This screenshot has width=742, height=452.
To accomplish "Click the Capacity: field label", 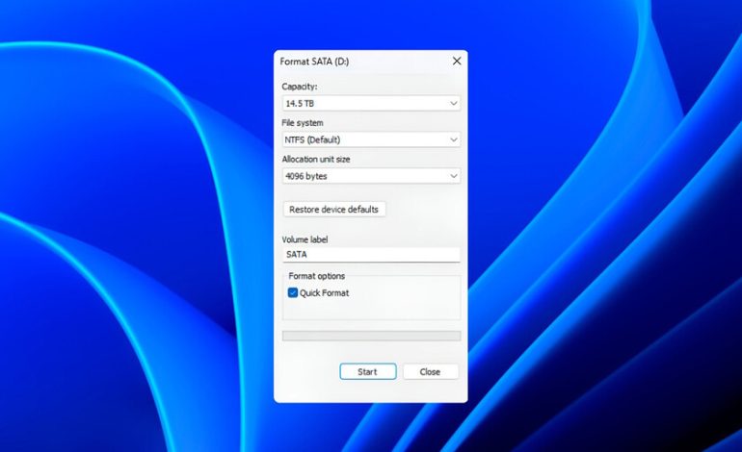I will pos(299,87).
